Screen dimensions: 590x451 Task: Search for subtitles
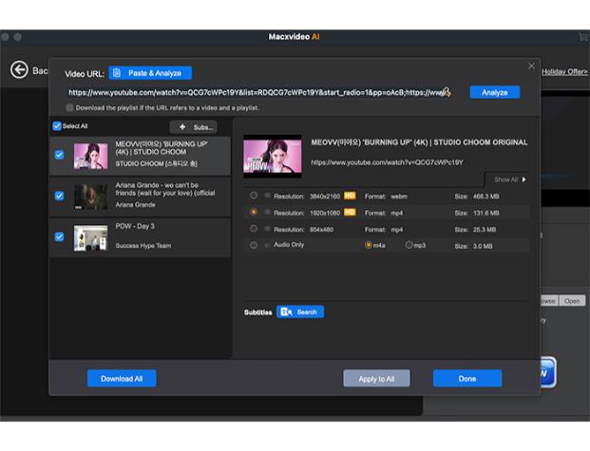point(300,311)
